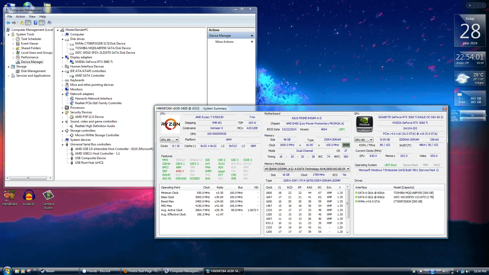Click the C: drive gadget showing 465 GB

470,98
